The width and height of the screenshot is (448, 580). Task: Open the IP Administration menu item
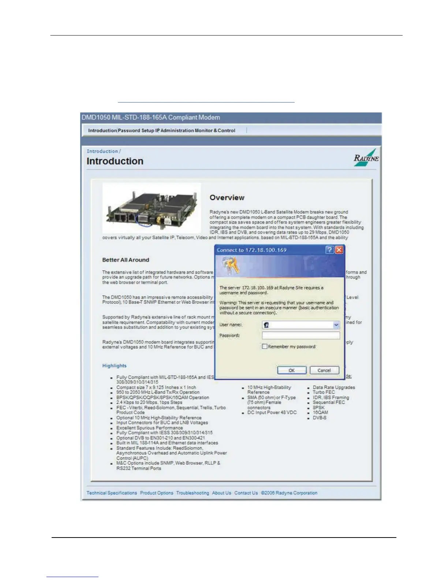point(174,130)
